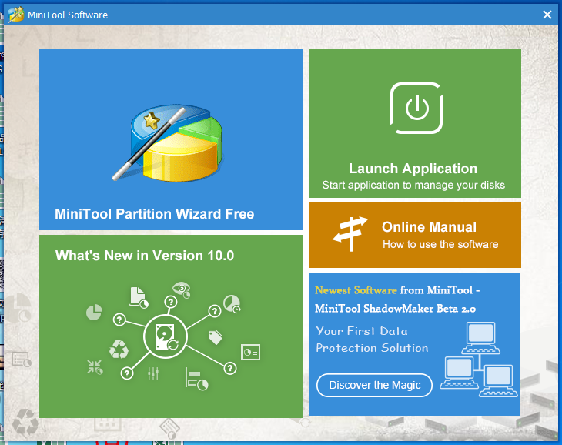Viewport: 562px width, 445px height.
Task: Click the shrink arrows icon
Action: point(95,367)
